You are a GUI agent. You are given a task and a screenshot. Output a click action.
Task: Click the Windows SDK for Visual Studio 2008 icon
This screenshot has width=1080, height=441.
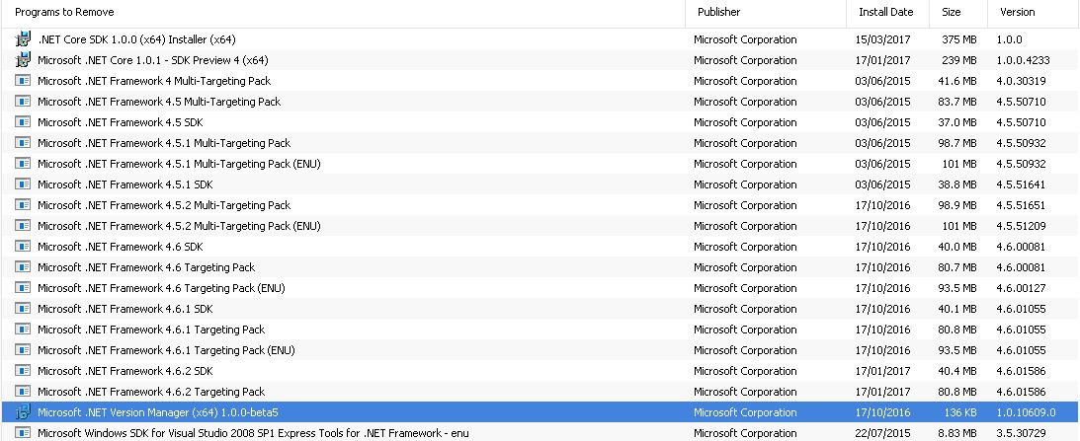tap(23, 433)
